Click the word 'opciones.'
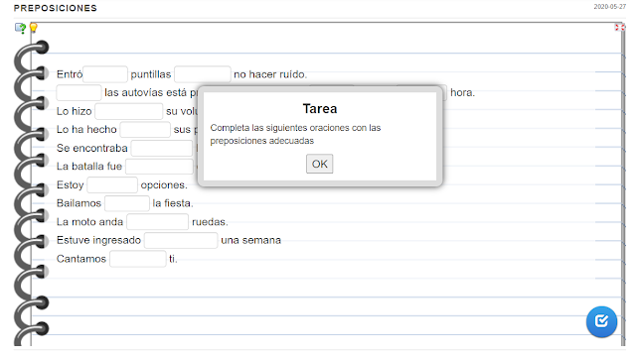The image size is (636, 358). (164, 185)
